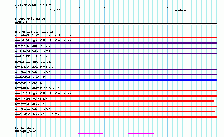Click the red bar under nsv4262819
The width and height of the screenshot is (224, 137).
(116, 96)
